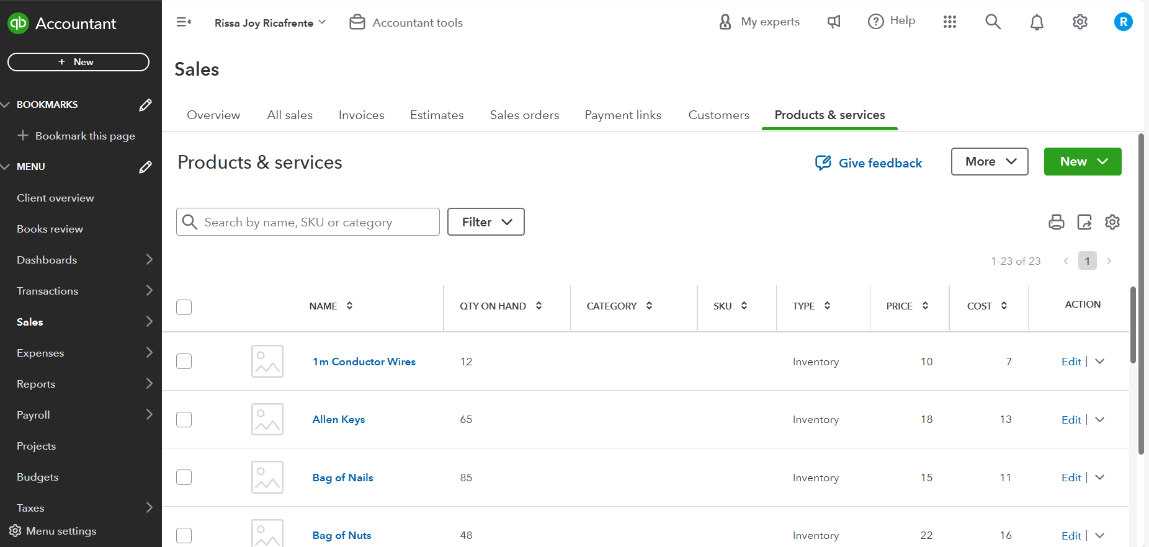
Task: Open the header settings gear
Action: coord(1080,22)
